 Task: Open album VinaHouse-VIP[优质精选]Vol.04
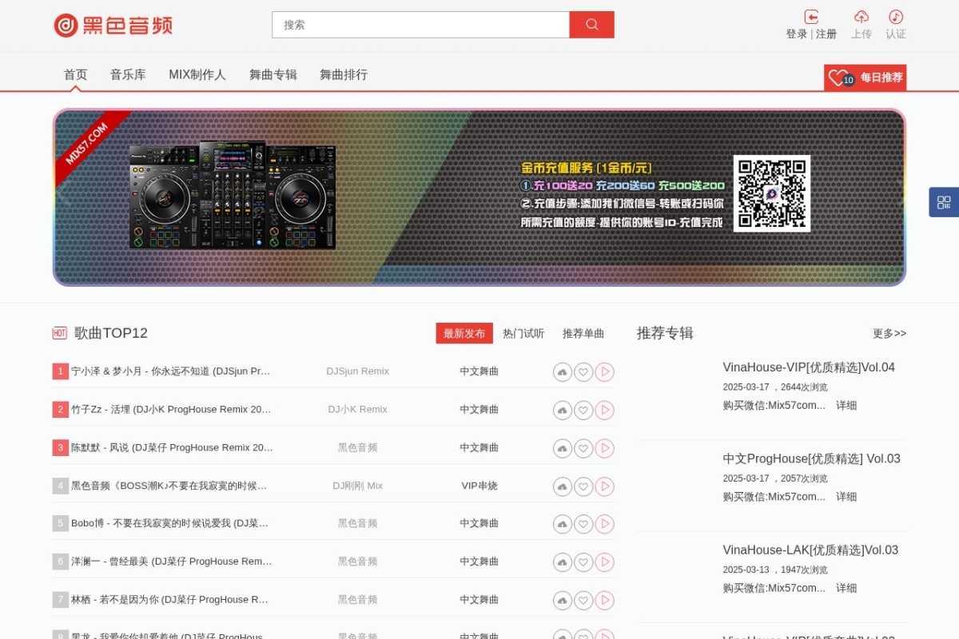[809, 367]
